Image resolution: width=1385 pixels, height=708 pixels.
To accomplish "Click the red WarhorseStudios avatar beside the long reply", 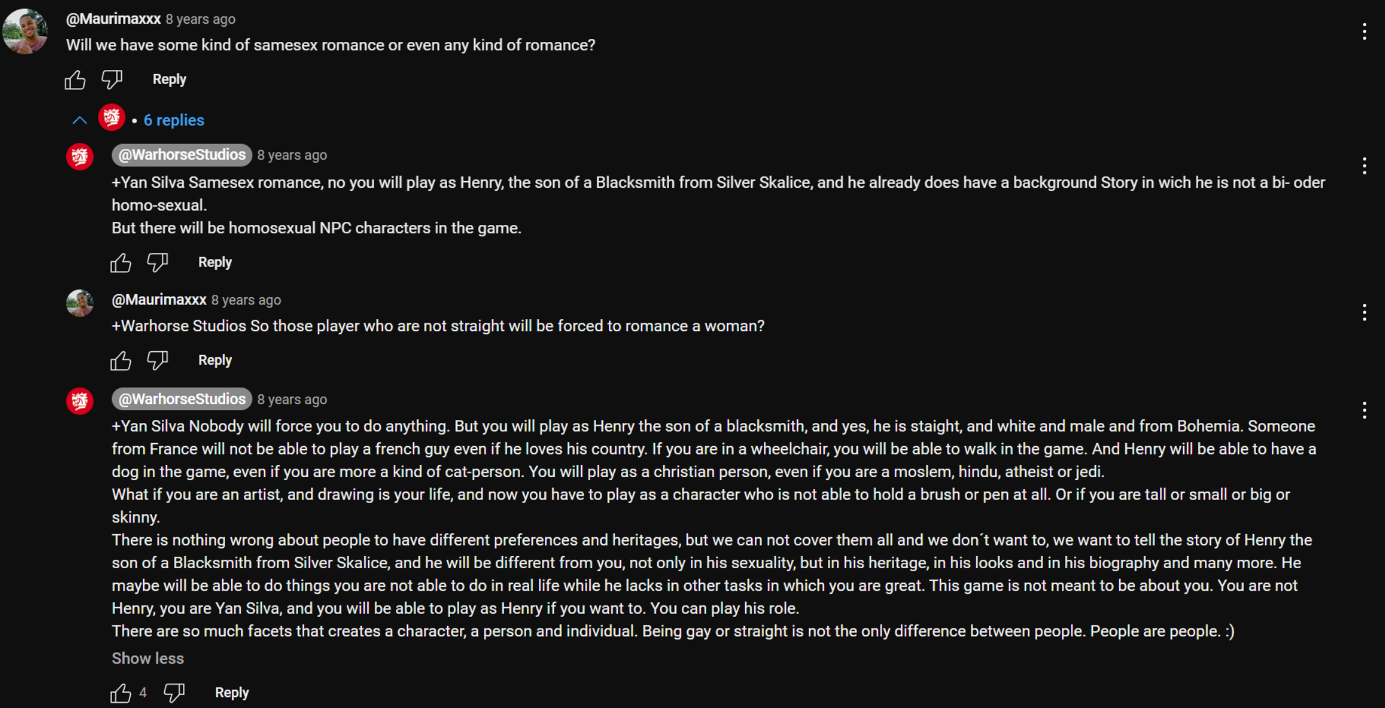I will pyautogui.click(x=80, y=401).
